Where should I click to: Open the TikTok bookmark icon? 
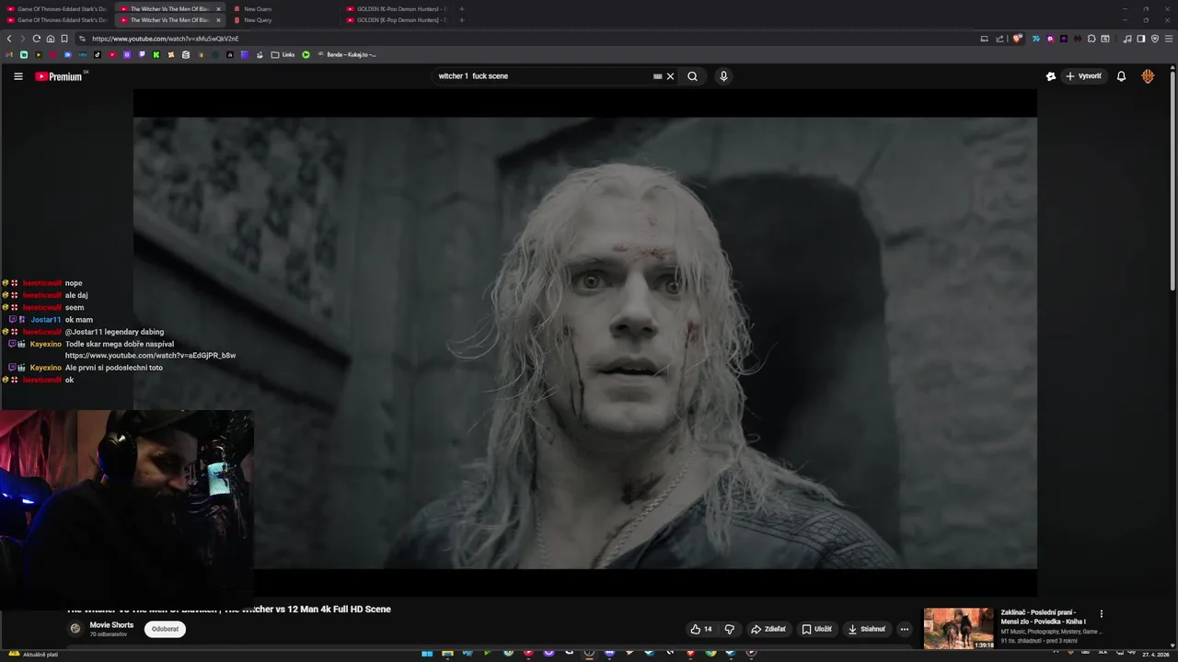(98, 54)
